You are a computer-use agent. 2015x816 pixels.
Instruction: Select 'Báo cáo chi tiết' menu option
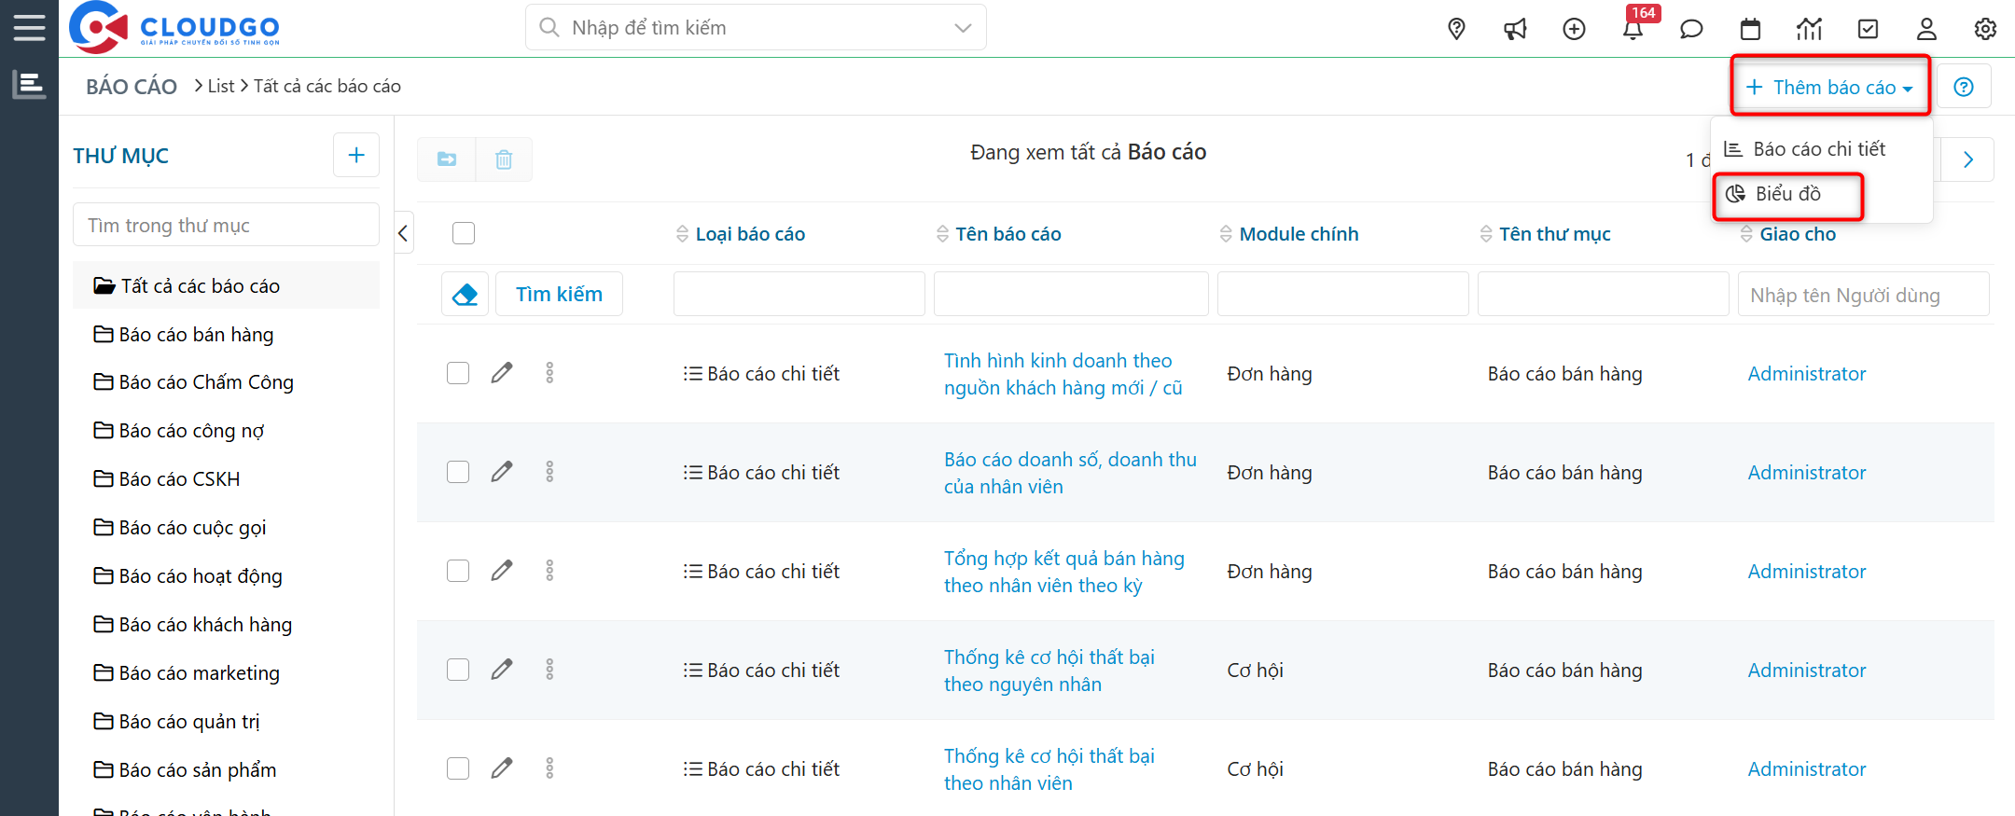tap(1818, 149)
